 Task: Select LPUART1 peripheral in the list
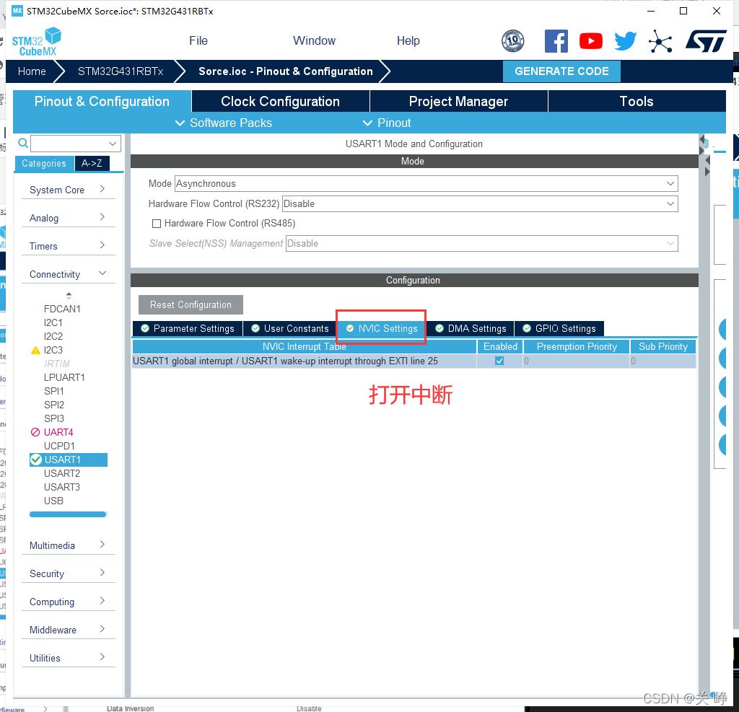pos(64,377)
